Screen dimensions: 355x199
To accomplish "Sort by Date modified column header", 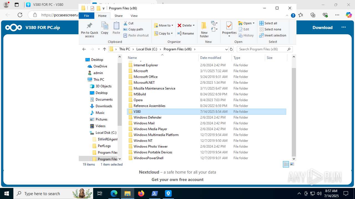I will 211,58.
